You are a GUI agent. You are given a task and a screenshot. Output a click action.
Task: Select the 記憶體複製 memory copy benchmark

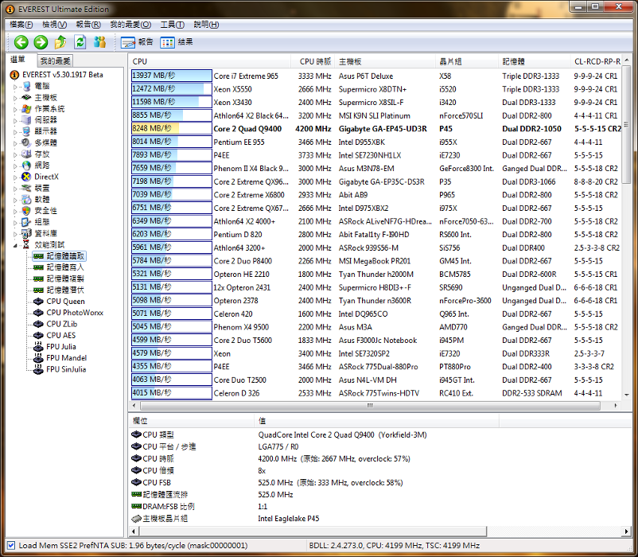(x=65, y=278)
